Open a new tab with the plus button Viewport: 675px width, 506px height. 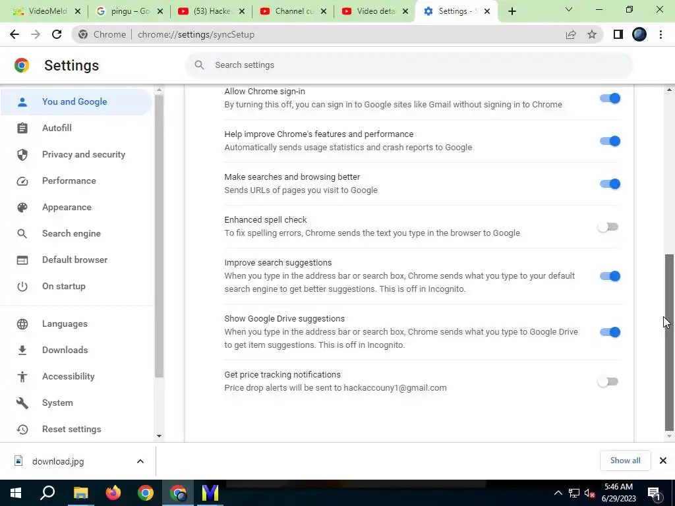point(512,12)
